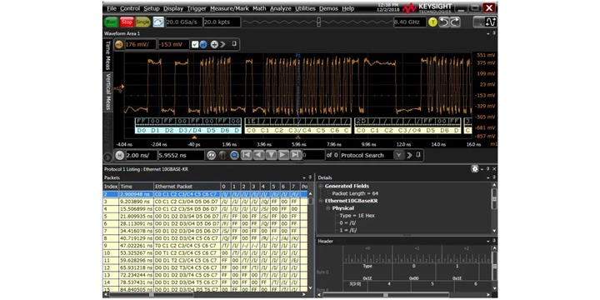Click the time markers icon beside zoom
Image resolution: width=600 pixels, height=300 pixels.
(223, 155)
